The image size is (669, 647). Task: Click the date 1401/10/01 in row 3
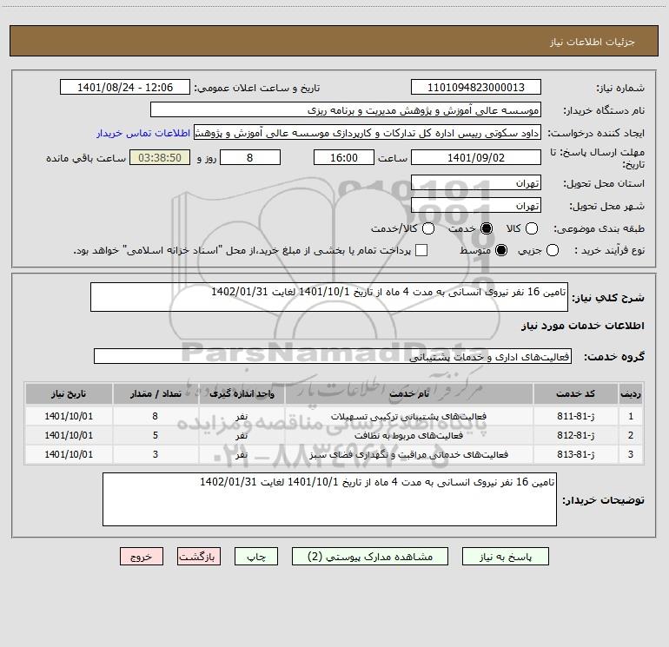pyautogui.click(x=69, y=454)
